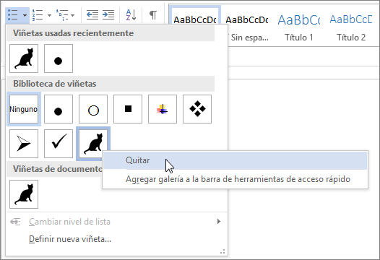Click the bullet list button in ribbon
This screenshot has height=260, width=380.
pyautogui.click(x=13, y=15)
